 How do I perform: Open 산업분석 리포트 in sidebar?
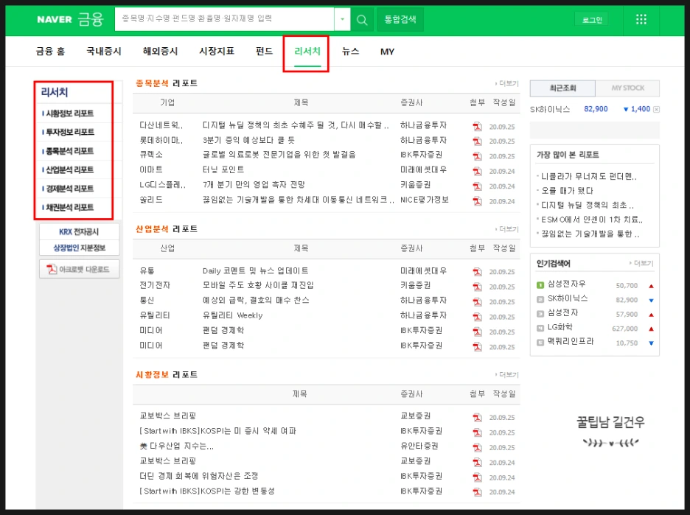pos(69,169)
